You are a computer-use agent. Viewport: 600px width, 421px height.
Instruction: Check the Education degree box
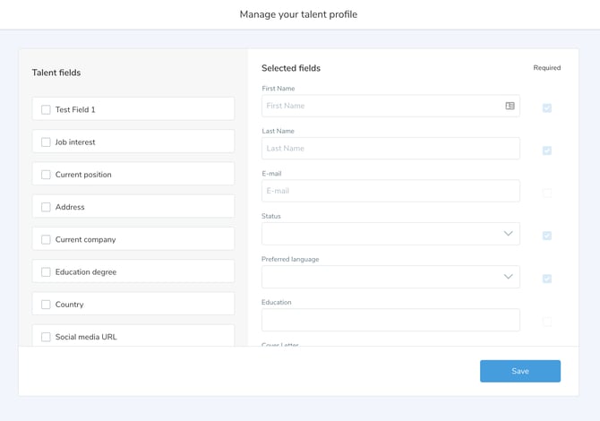coord(46,272)
